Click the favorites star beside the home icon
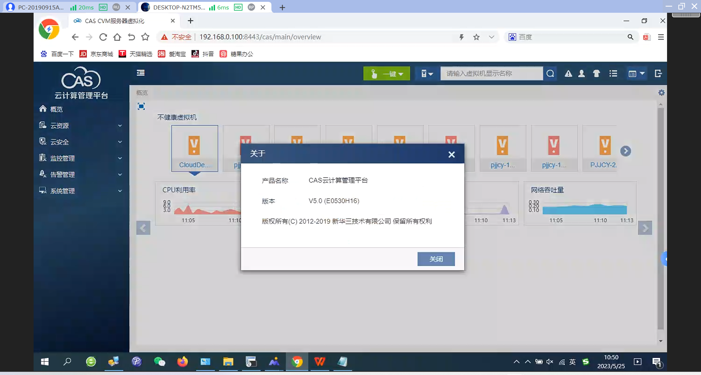701x375 pixels. [x=145, y=37]
